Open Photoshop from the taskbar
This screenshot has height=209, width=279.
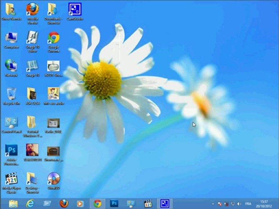point(114,204)
